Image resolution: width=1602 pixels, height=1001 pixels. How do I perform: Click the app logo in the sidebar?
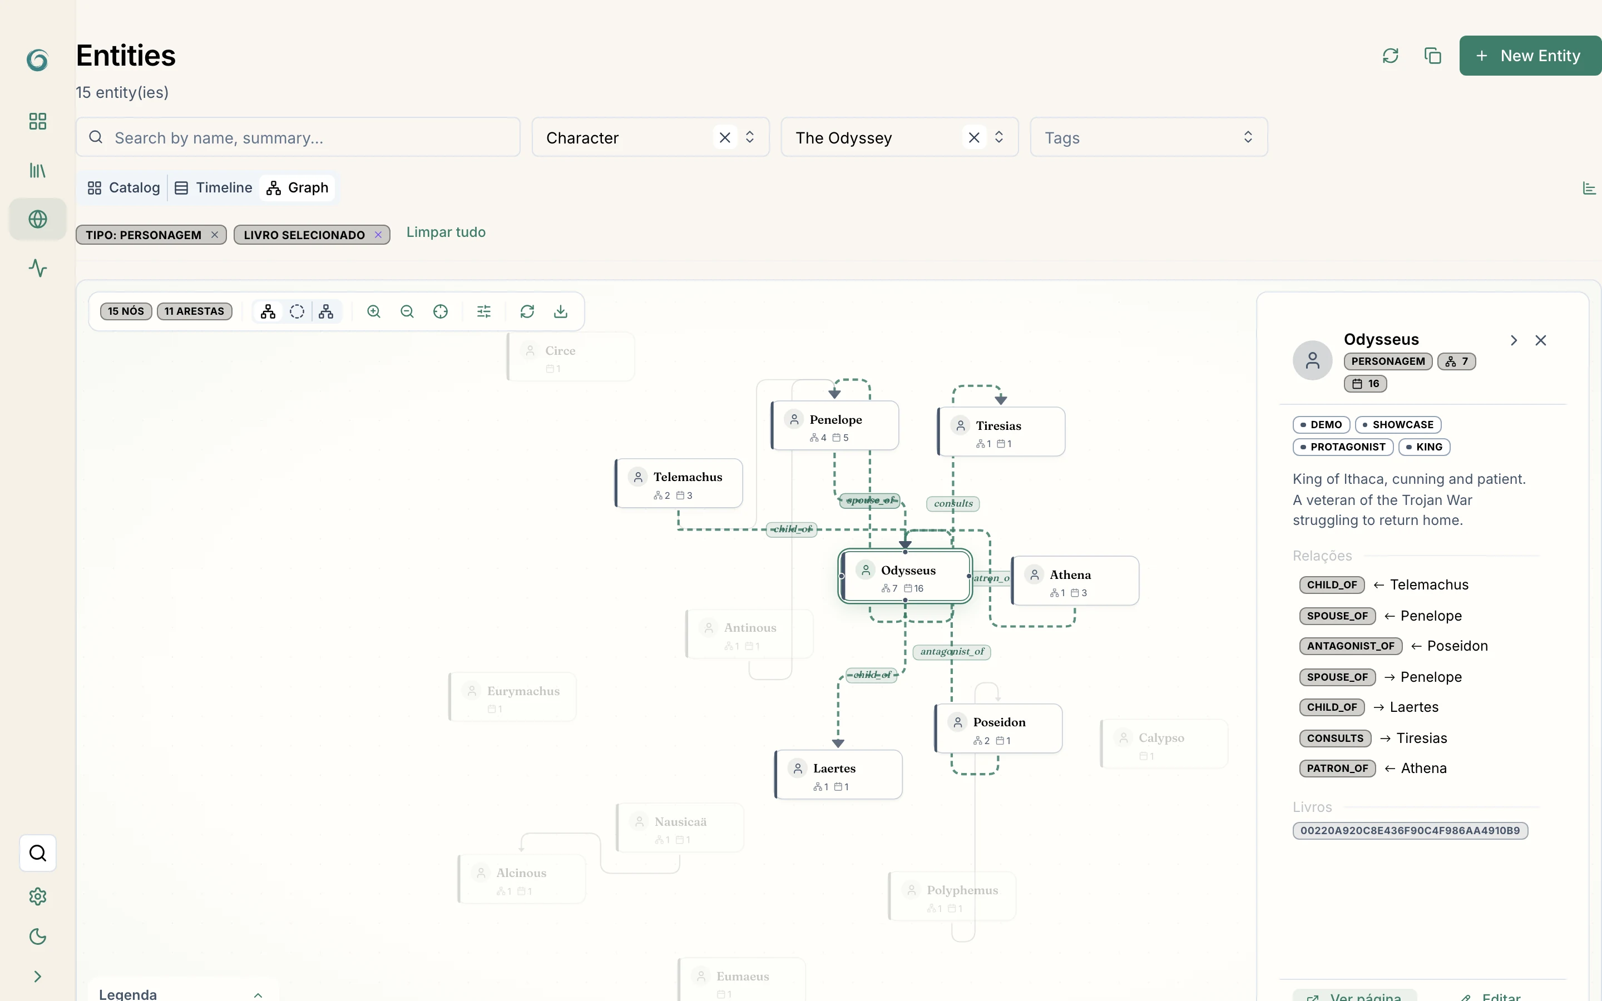click(37, 60)
